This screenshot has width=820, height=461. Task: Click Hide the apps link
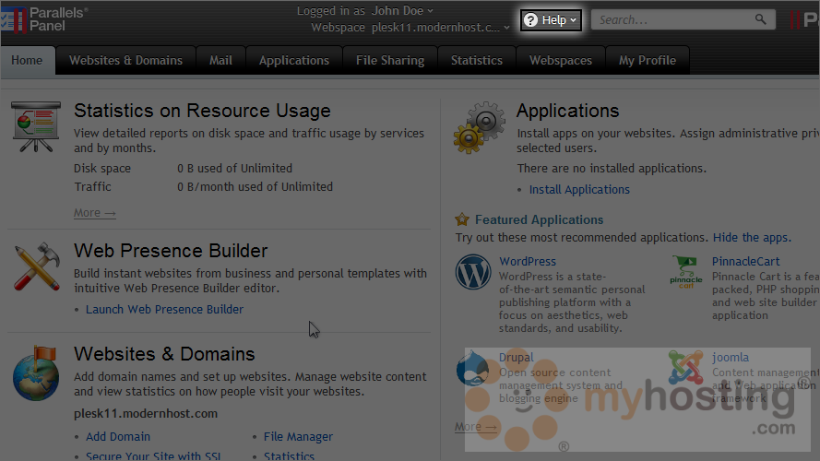pos(752,237)
